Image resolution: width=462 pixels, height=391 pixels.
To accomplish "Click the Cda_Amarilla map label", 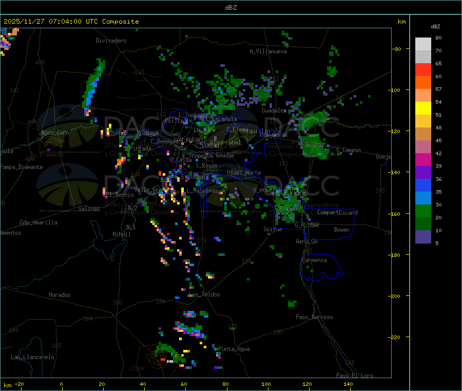I will (x=38, y=222).
